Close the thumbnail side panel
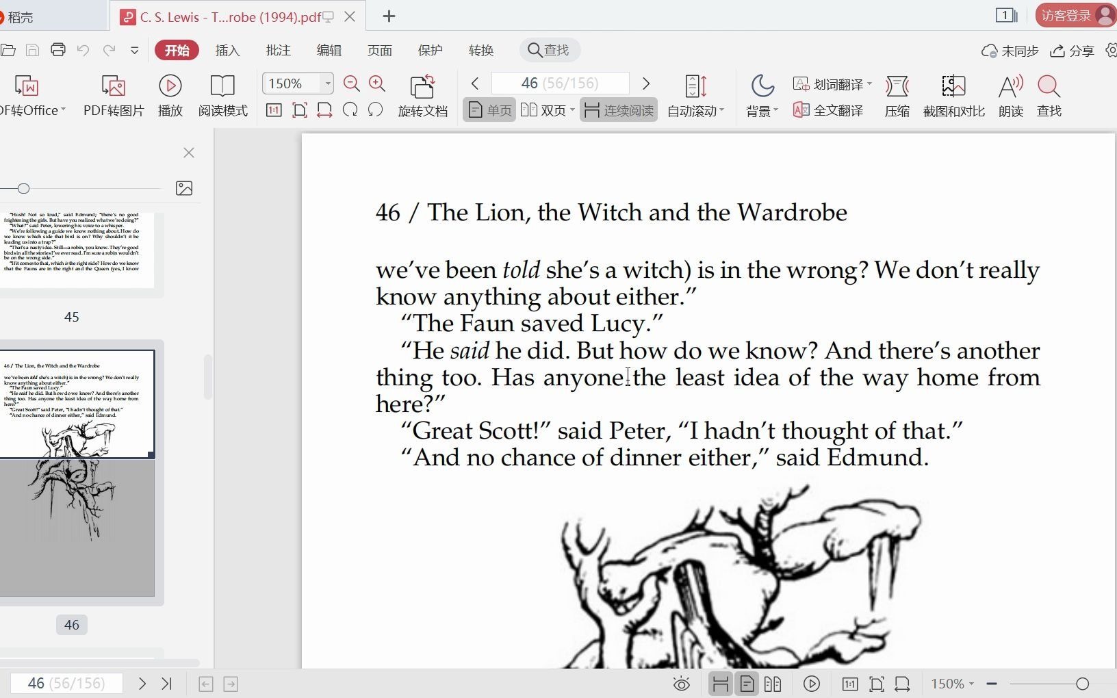This screenshot has width=1117, height=698. 189,153
